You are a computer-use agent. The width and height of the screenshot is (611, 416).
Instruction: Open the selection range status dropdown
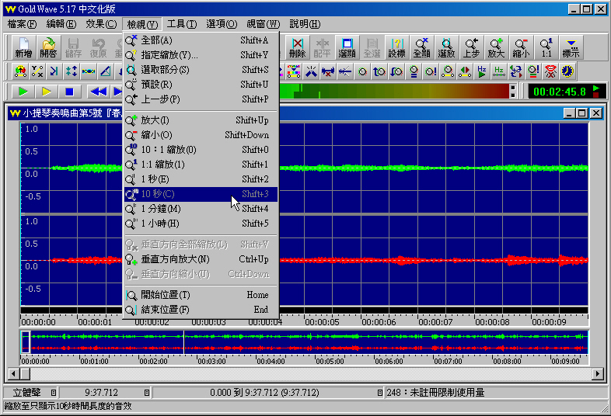pos(379,393)
